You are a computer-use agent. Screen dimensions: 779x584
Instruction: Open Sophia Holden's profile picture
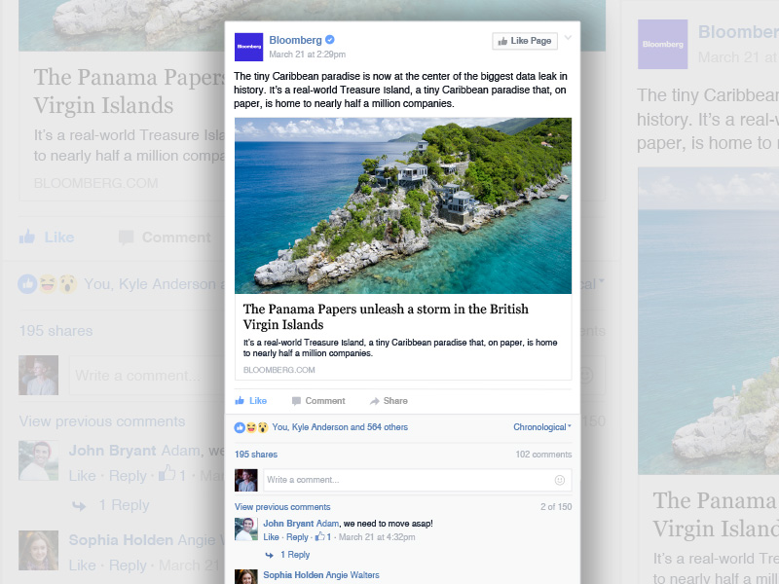[x=246, y=576]
